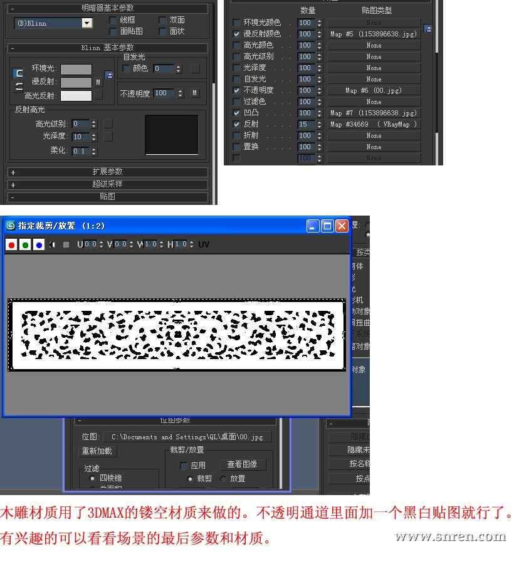Select the pyramidal (四棱锥) filter radio button

click(x=92, y=478)
